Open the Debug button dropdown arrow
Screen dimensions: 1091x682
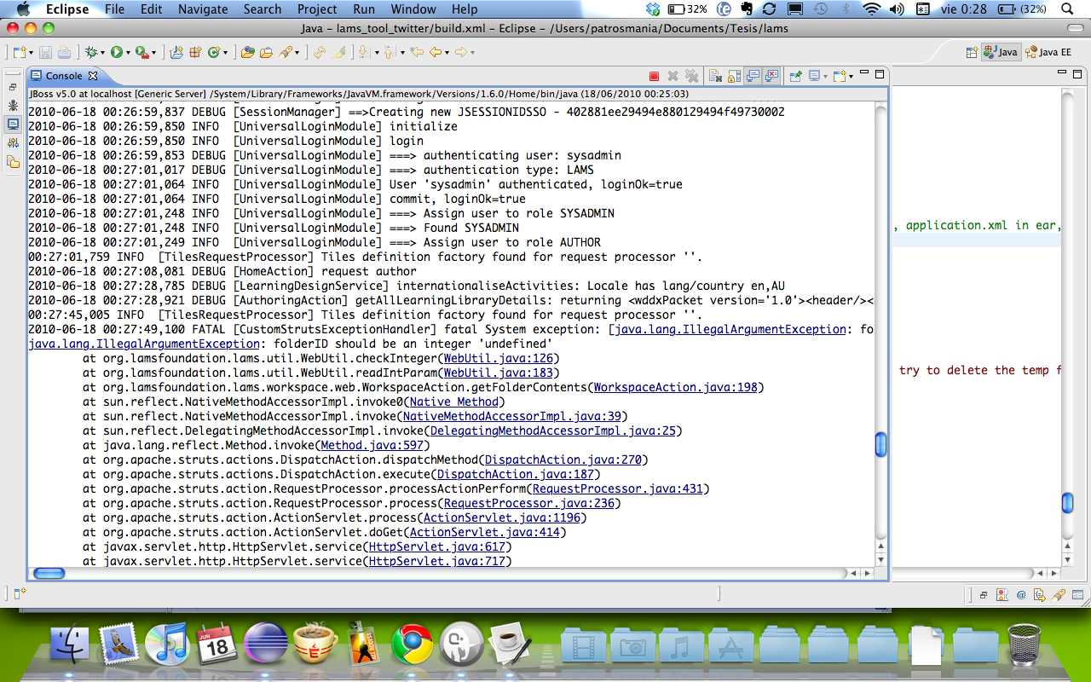[x=102, y=53]
